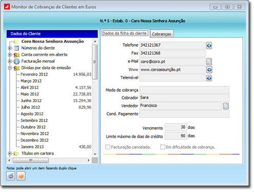
Task: Click the Limite máximo de dias field showing 90
Action: (176, 136)
